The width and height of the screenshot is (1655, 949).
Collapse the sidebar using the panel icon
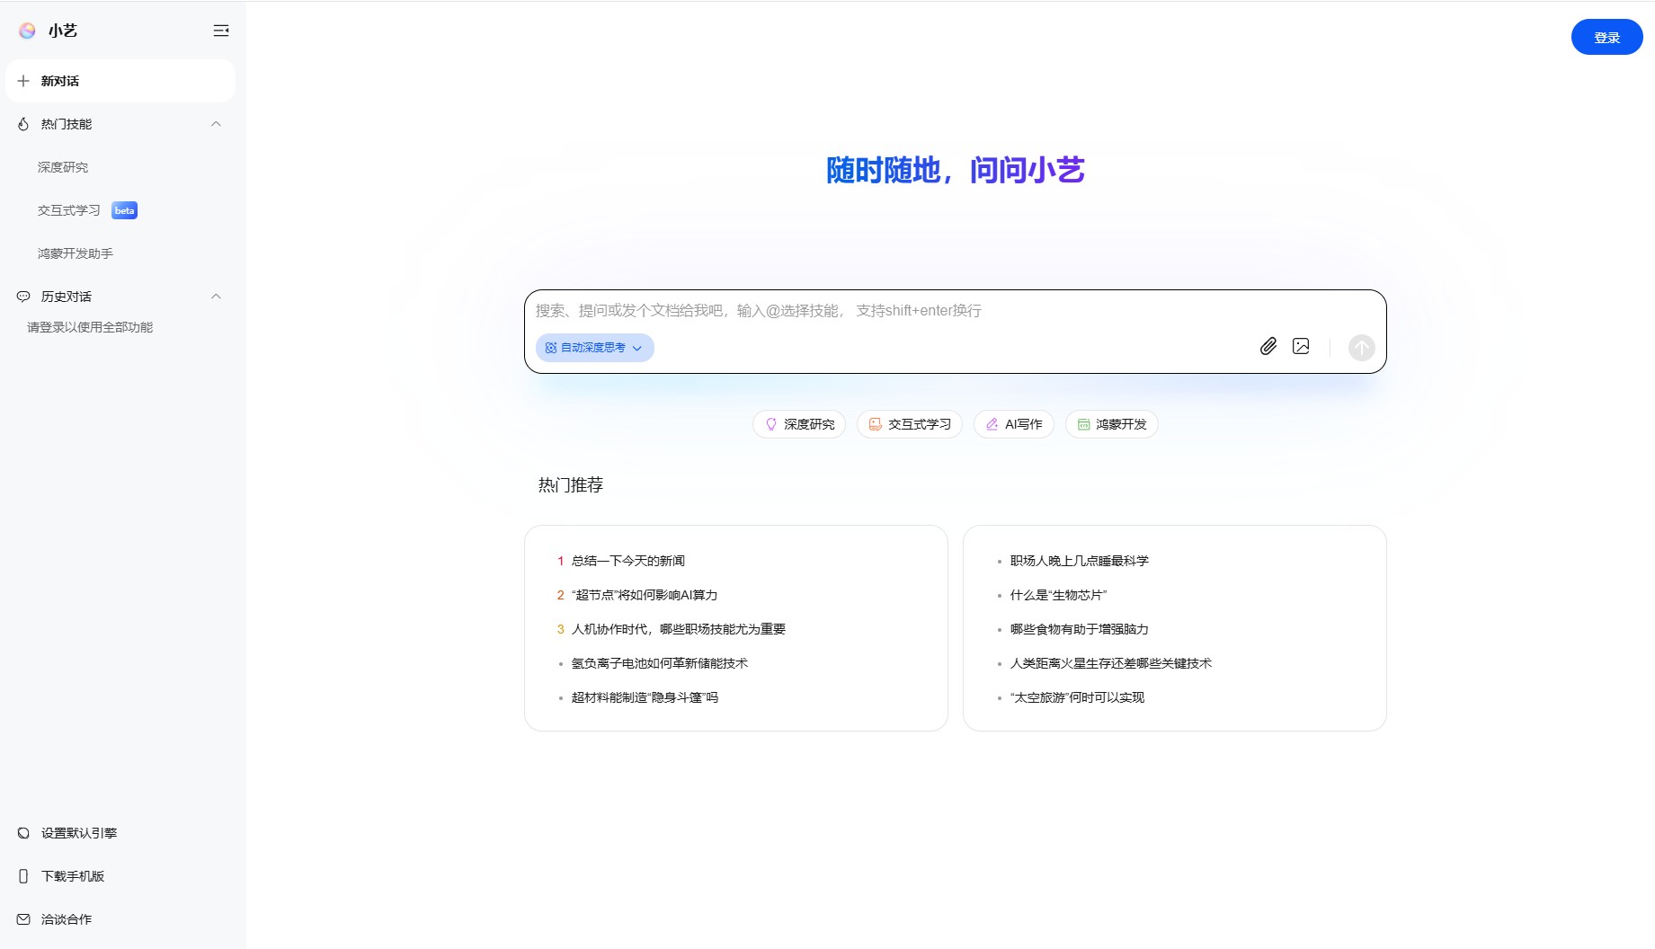[x=220, y=30]
